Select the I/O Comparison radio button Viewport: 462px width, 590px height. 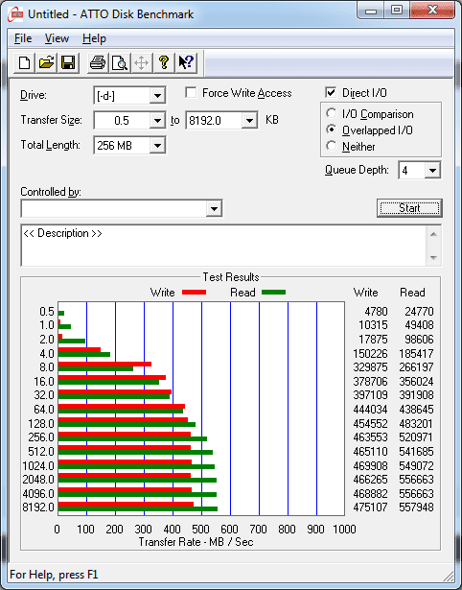(x=332, y=113)
